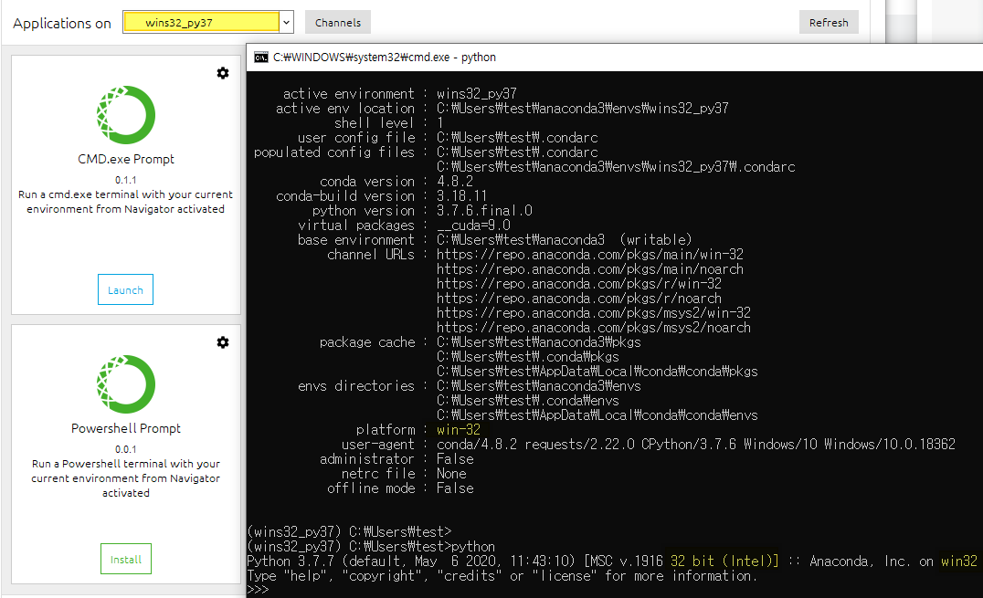The height and width of the screenshot is (598, 983).
Task: Click the user-agent line in terminal
Action: click(x=649, y=445)
